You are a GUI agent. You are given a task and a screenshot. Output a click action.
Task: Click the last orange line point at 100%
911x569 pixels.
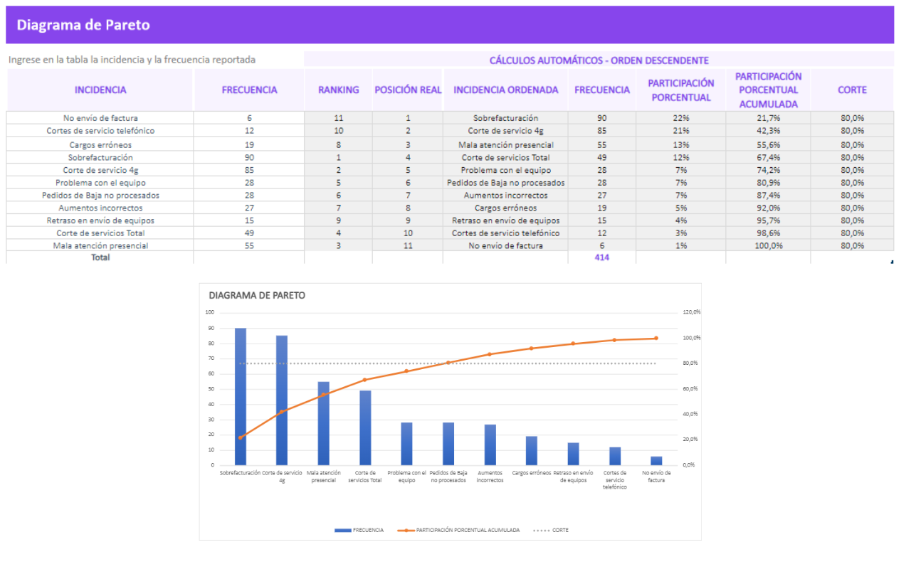tap(655, 339)
